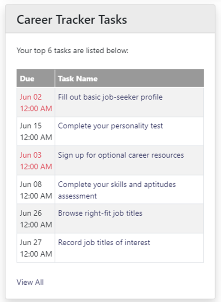This screenshot has height=302, width=221.
Task: Click the 12:00 AM time under Jun 27
Action: coord(36,254)
